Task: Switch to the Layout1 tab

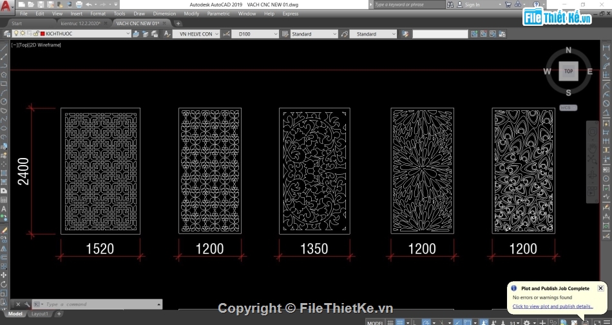Action: point(40,313)
